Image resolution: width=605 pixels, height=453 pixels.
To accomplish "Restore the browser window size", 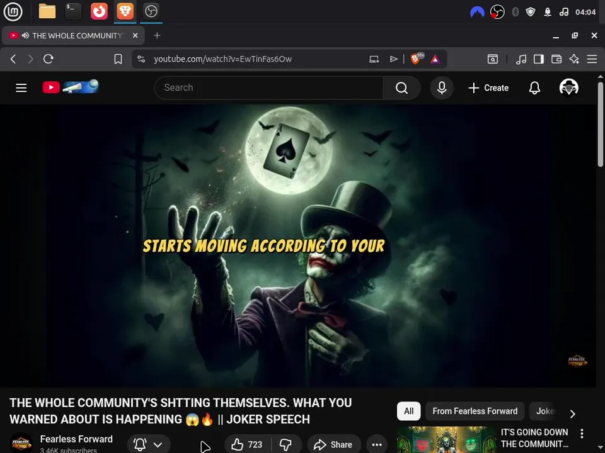I will point(575,35).
